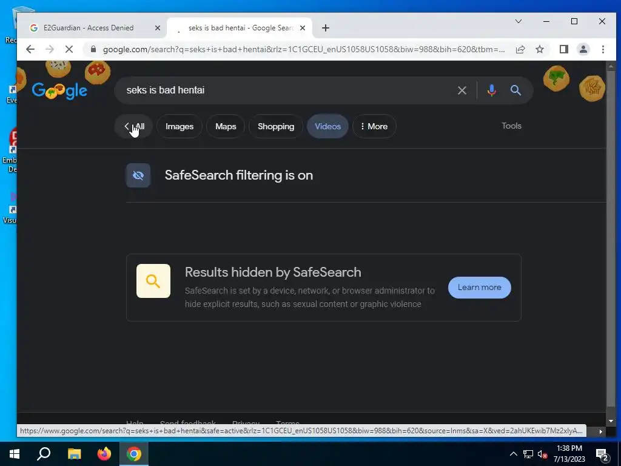This screenshot has height=466, width=621.
Task: Open the Chrome profile avatar
Action: 583,49
